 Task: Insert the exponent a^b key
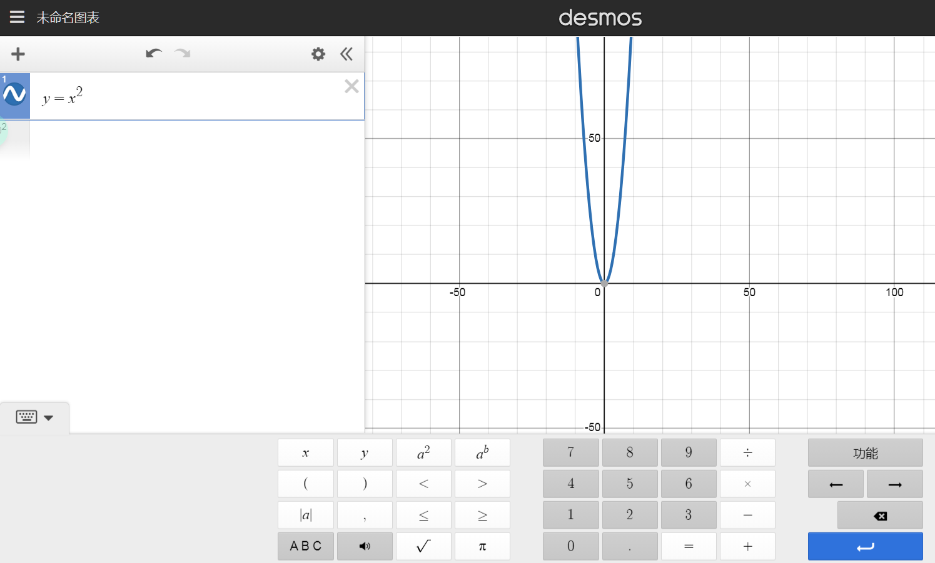(x=482, y=453)
